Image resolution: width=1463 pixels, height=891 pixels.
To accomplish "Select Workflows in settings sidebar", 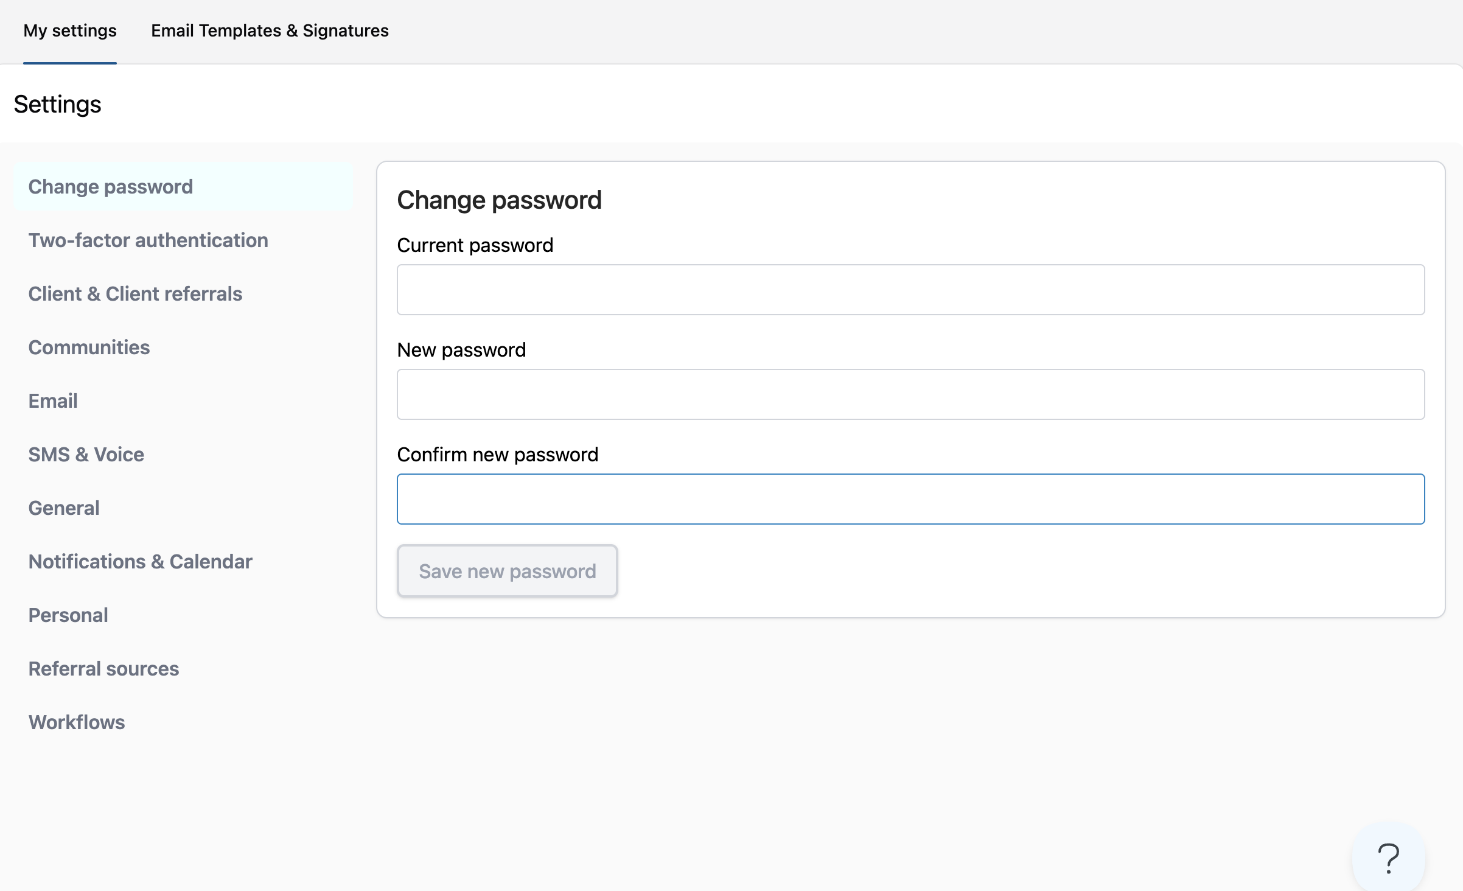I will coord(77,722).
